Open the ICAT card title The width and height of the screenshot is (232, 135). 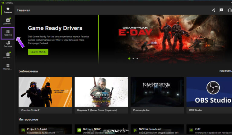(198, 129)
